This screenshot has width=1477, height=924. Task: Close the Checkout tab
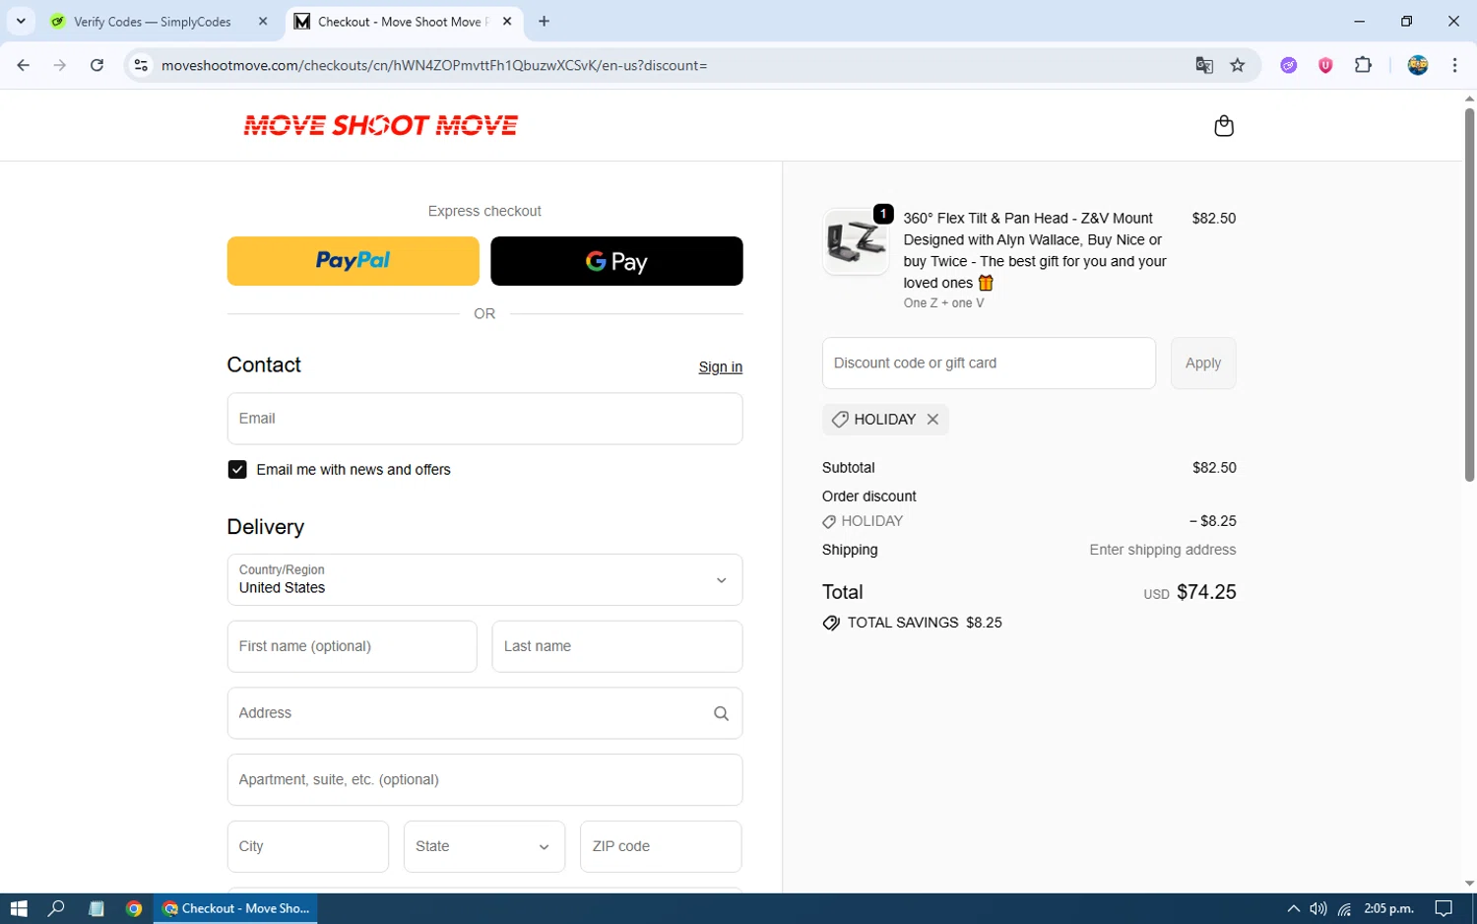coord(507,21)
